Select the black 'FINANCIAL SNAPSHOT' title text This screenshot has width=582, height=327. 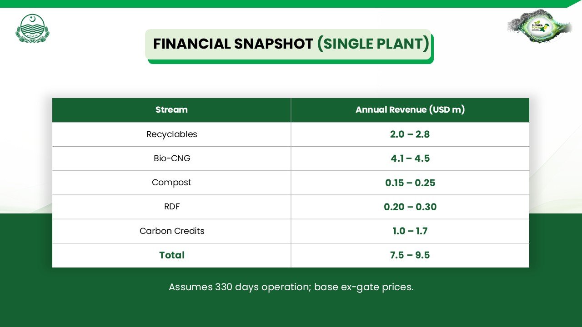pos(233,44)
